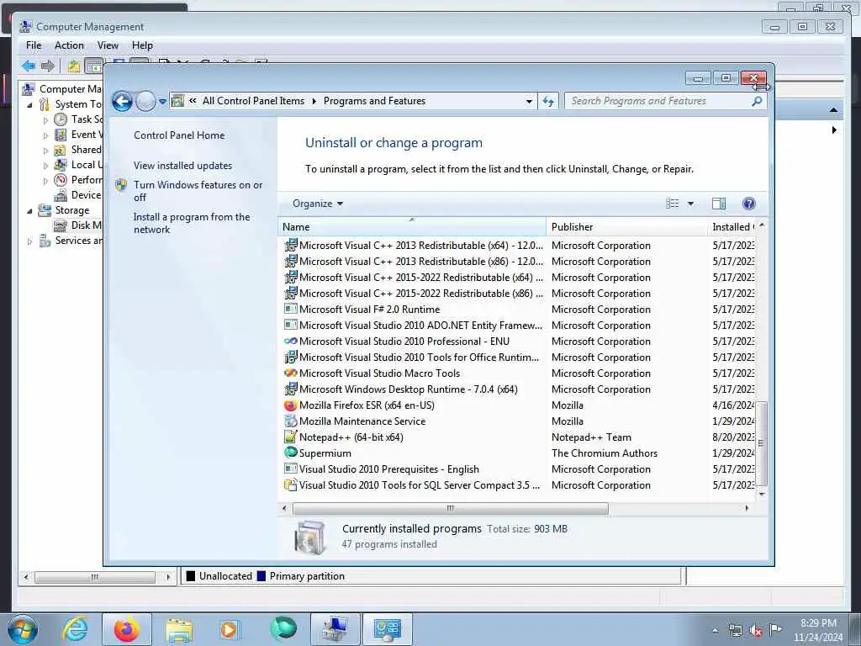
Task: Expand the Event Viewer tree node
Action: coord(45,135)
